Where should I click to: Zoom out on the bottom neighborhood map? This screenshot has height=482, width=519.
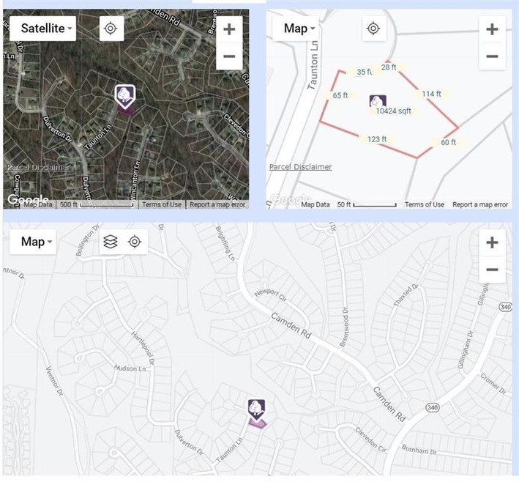492,270
